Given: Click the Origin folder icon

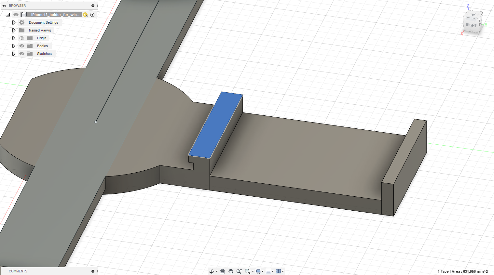Looking at the screenshot, I should click(30, 38).
